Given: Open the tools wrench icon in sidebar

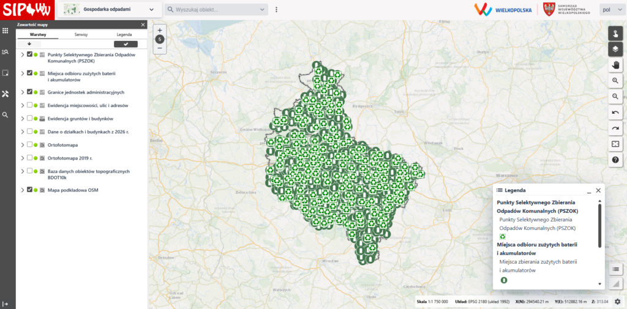Looking at the screenshot, I should pos(6,94).
